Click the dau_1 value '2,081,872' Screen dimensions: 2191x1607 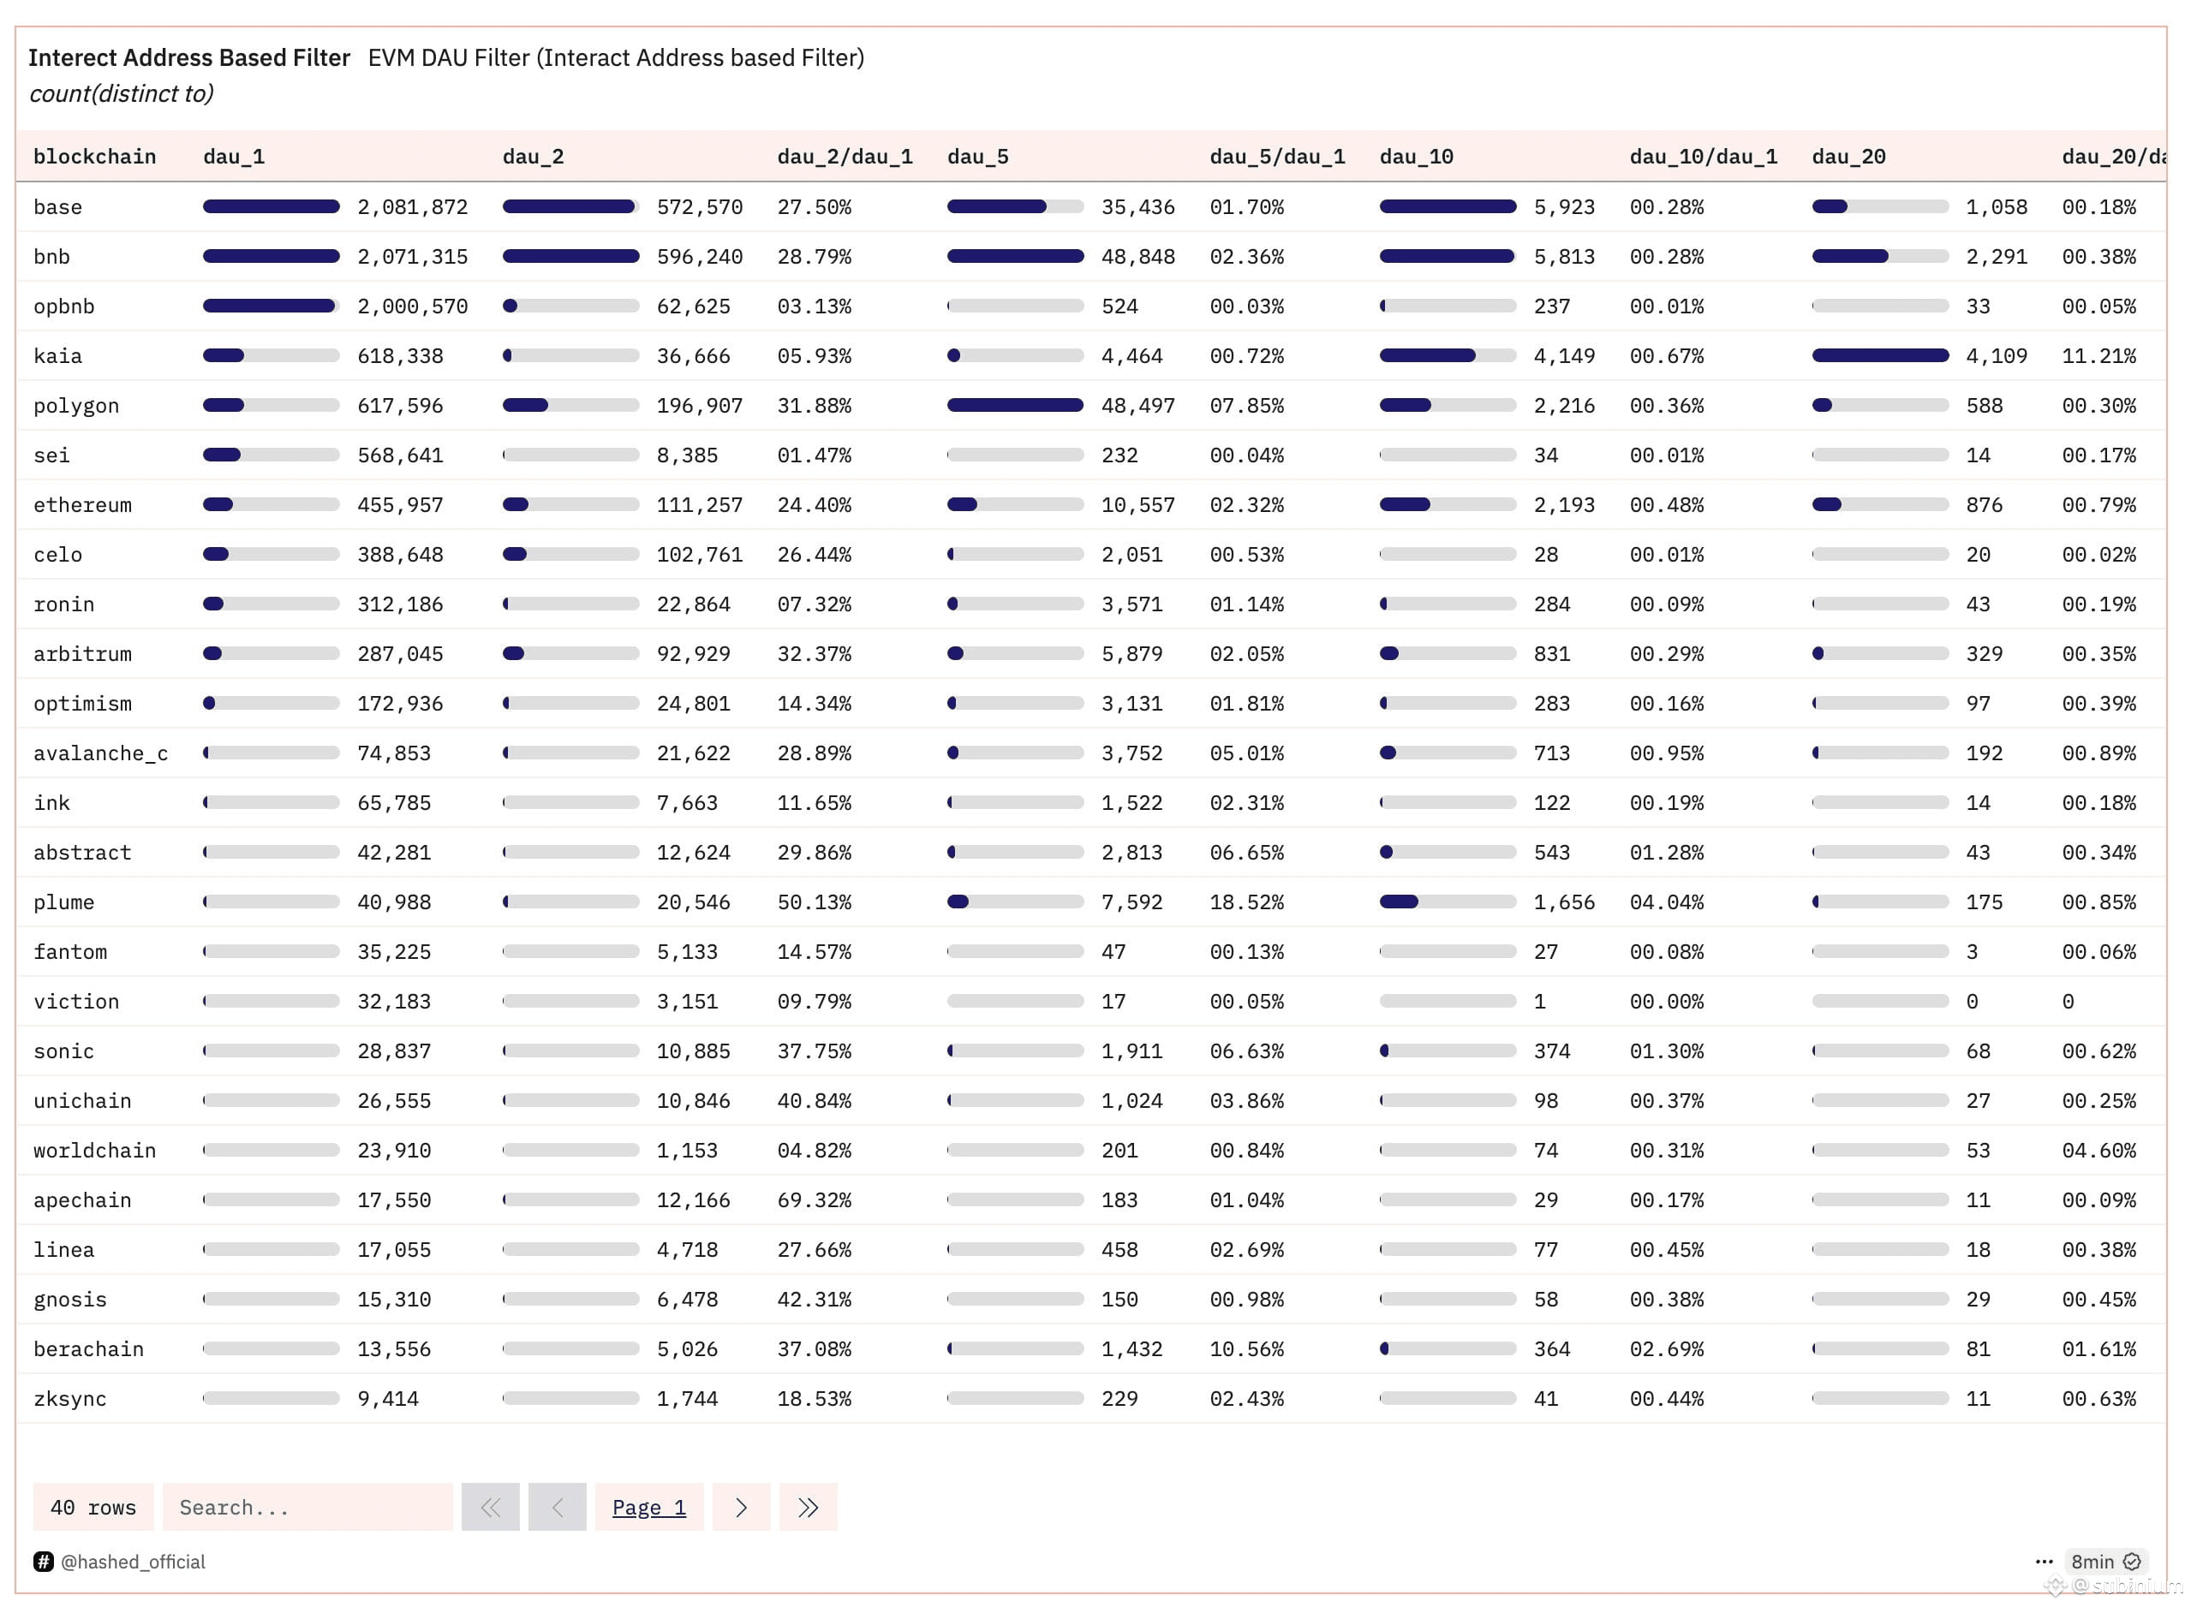click(x=413, y=207)
